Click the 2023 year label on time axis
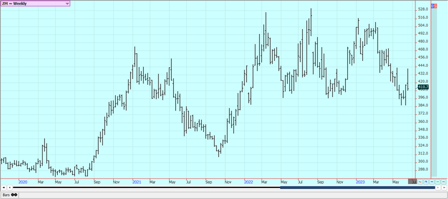 pyautogui.click(x=360, y=182)
